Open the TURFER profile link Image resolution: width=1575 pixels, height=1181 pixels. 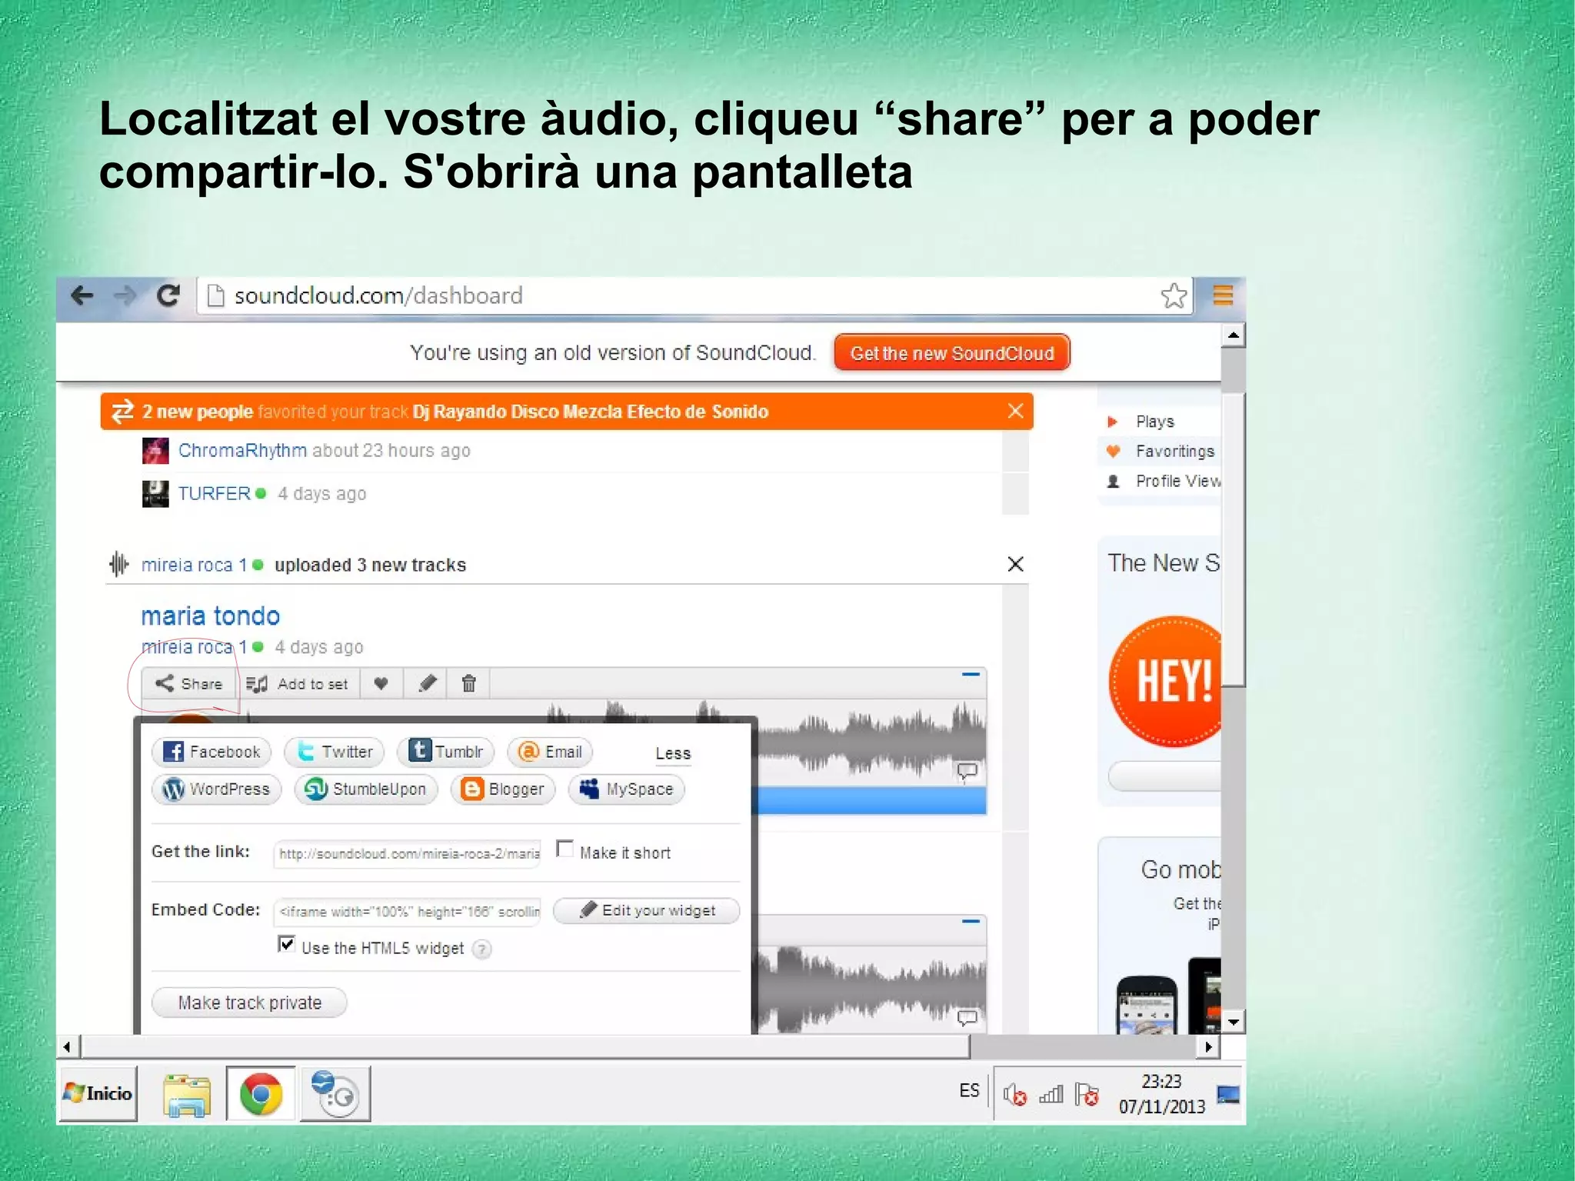(x=214, y=493)
